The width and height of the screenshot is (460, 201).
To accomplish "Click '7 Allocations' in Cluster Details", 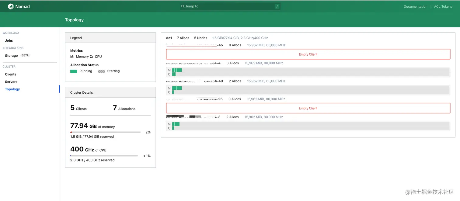I will coord(124,108).
